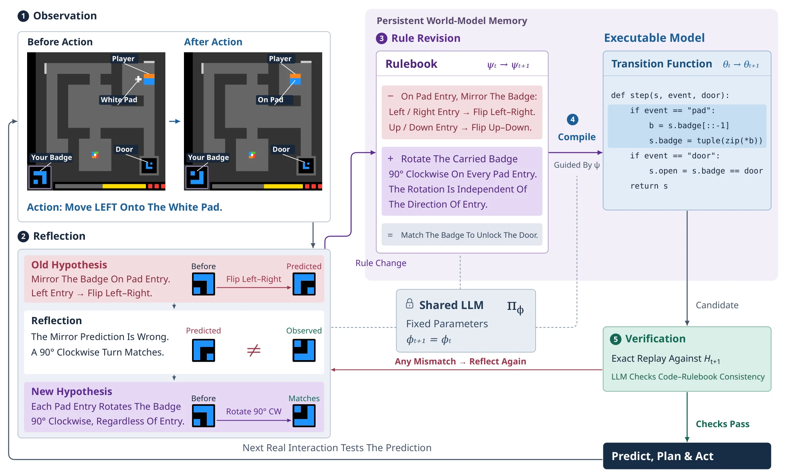The image size is (790, 474).
Task: Click the Predicted badge tile in Old Hypothesis
Action: pyautogui.click(x=304, y=284)
